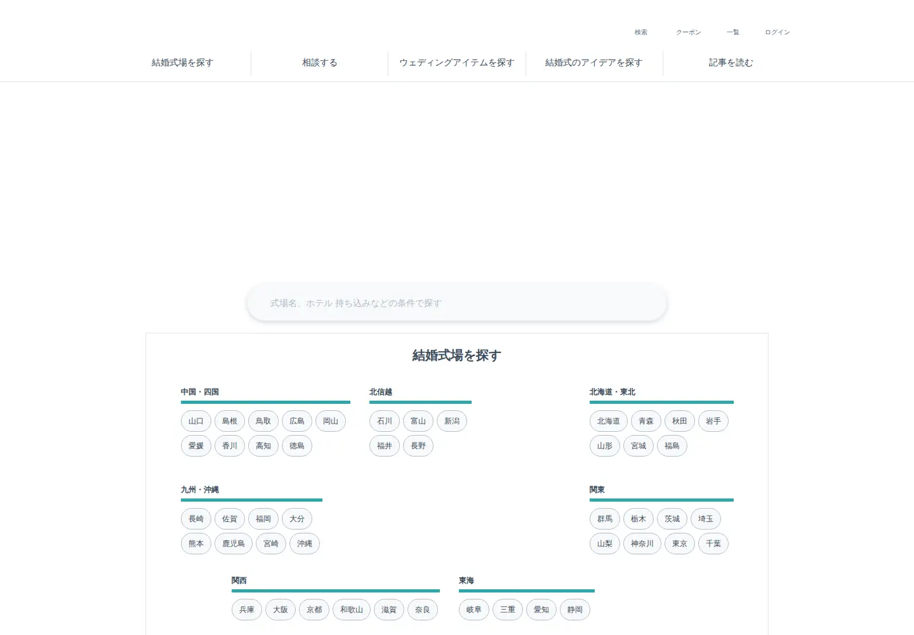
Task: Click the 検索 link in the header
Action: pyautogui.click(x=641, y=32)
